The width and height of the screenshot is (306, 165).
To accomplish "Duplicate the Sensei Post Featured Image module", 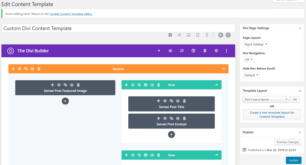I will 65,85.
